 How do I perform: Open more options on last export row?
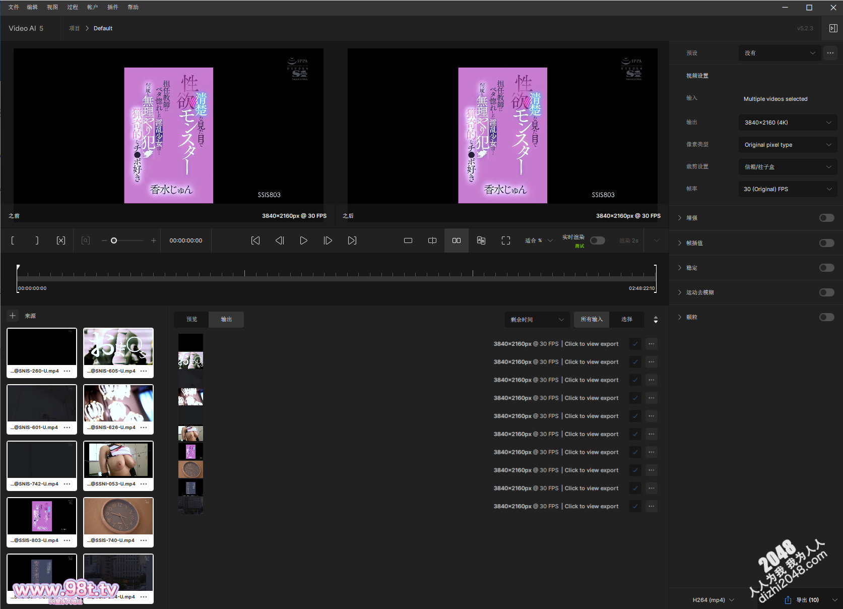(652, 506)
